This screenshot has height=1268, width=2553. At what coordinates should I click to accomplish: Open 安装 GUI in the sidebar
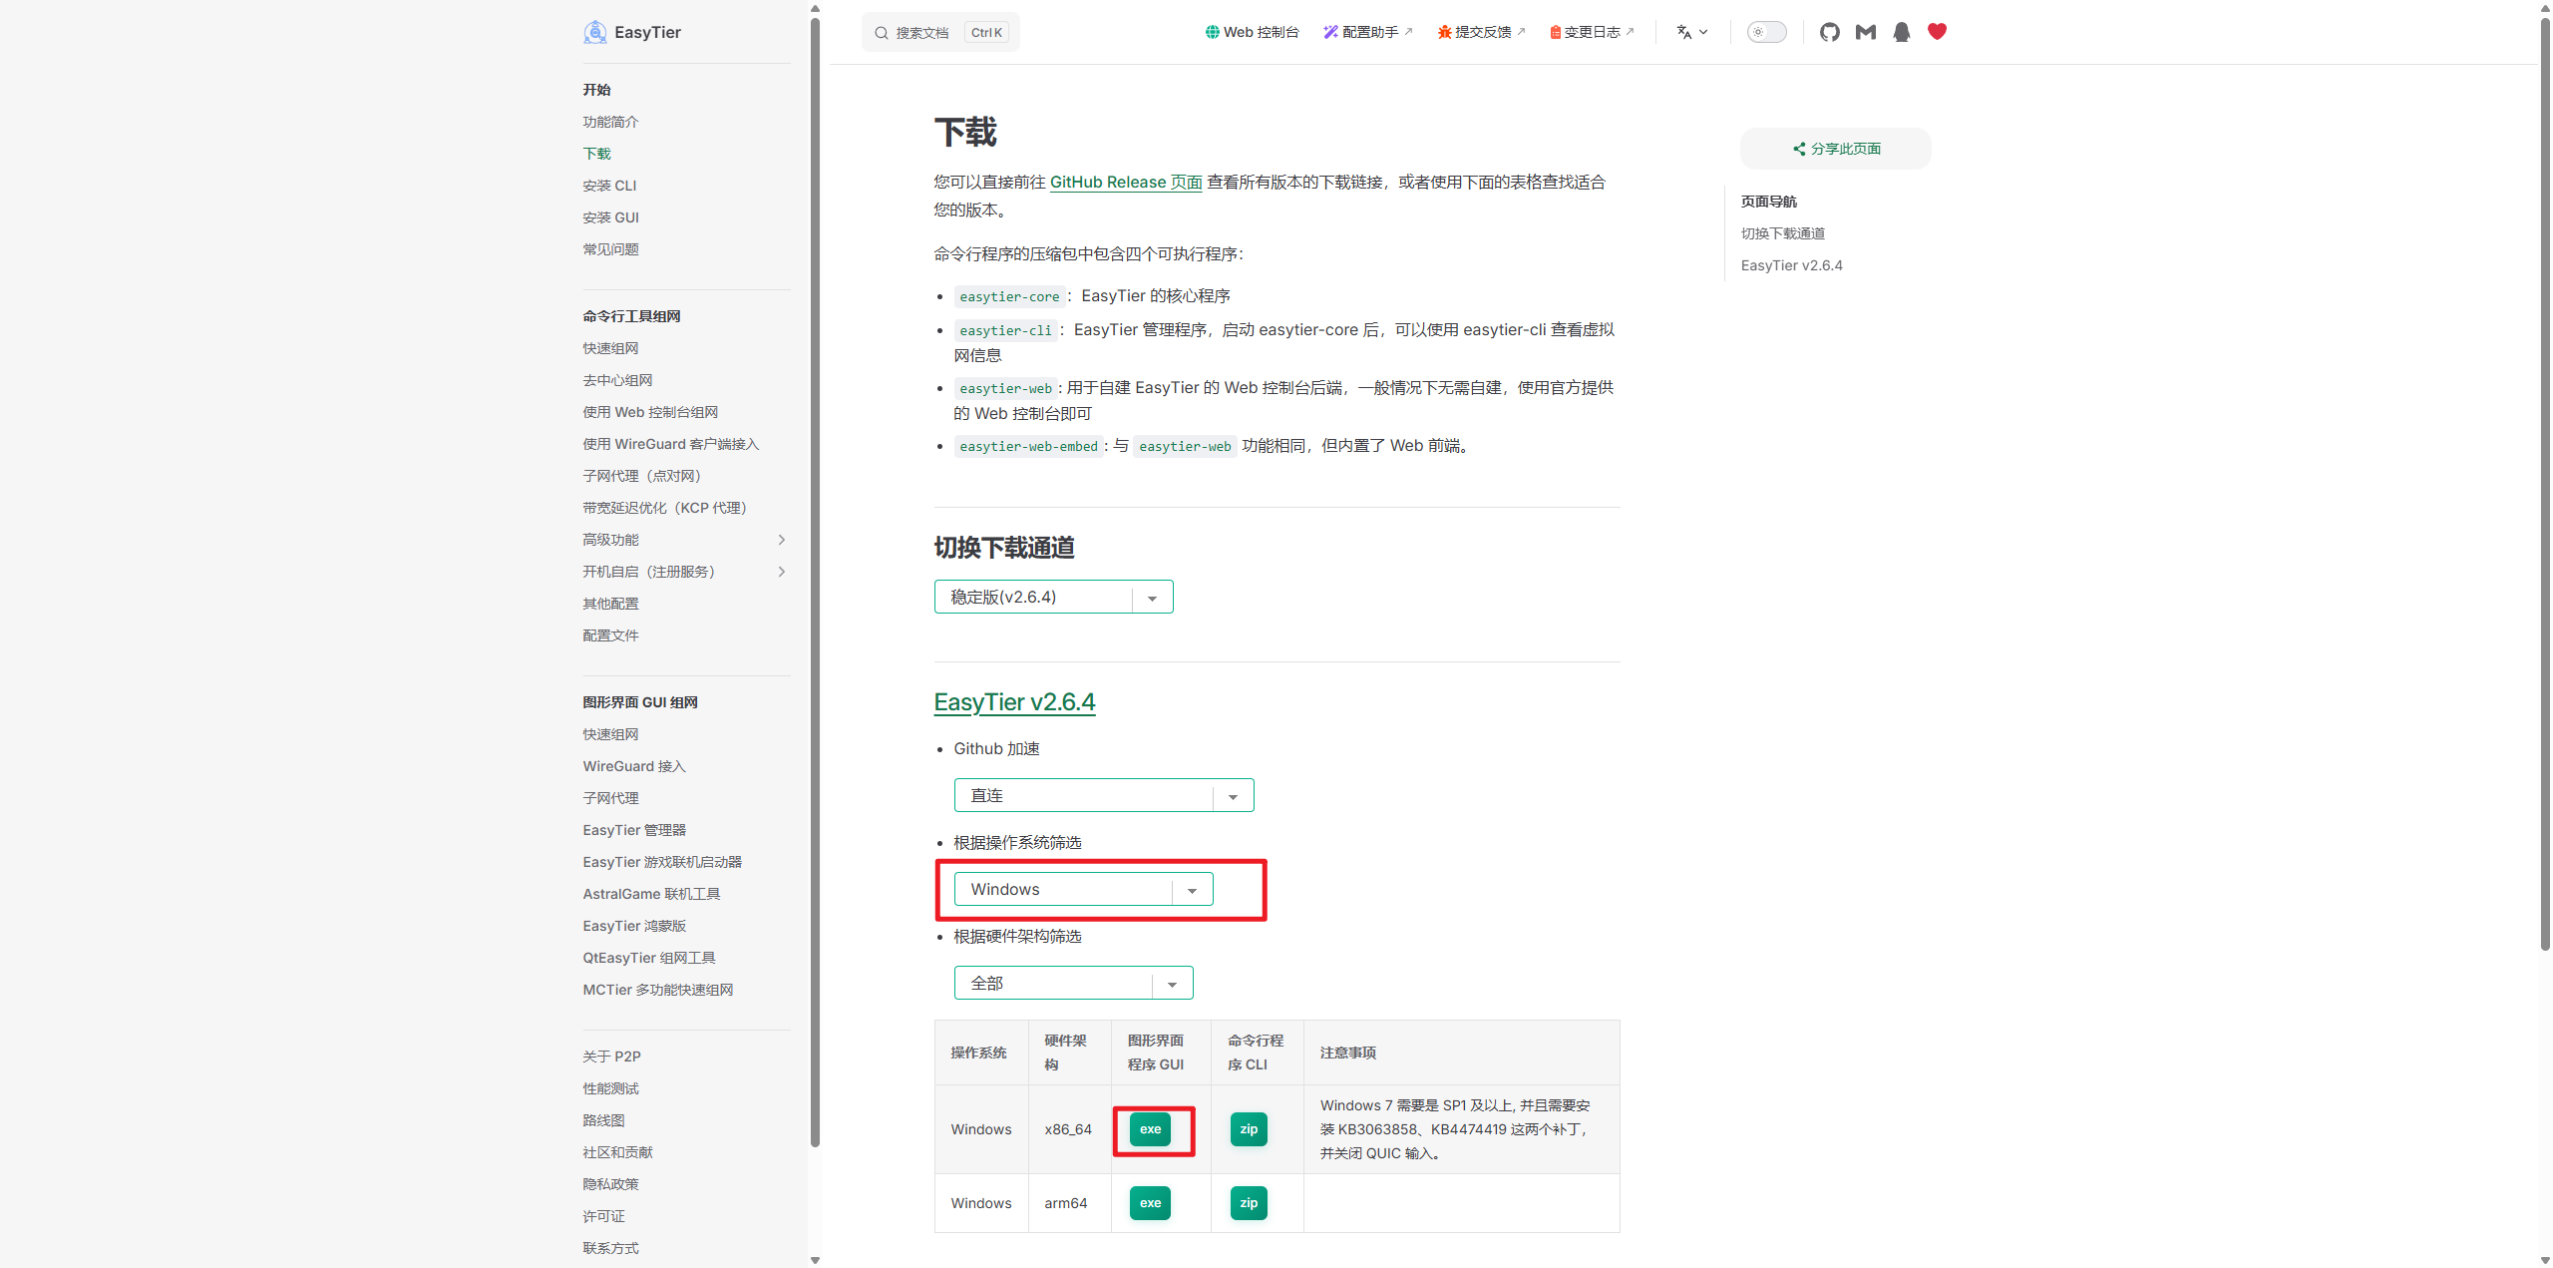[x=610, y=217]
